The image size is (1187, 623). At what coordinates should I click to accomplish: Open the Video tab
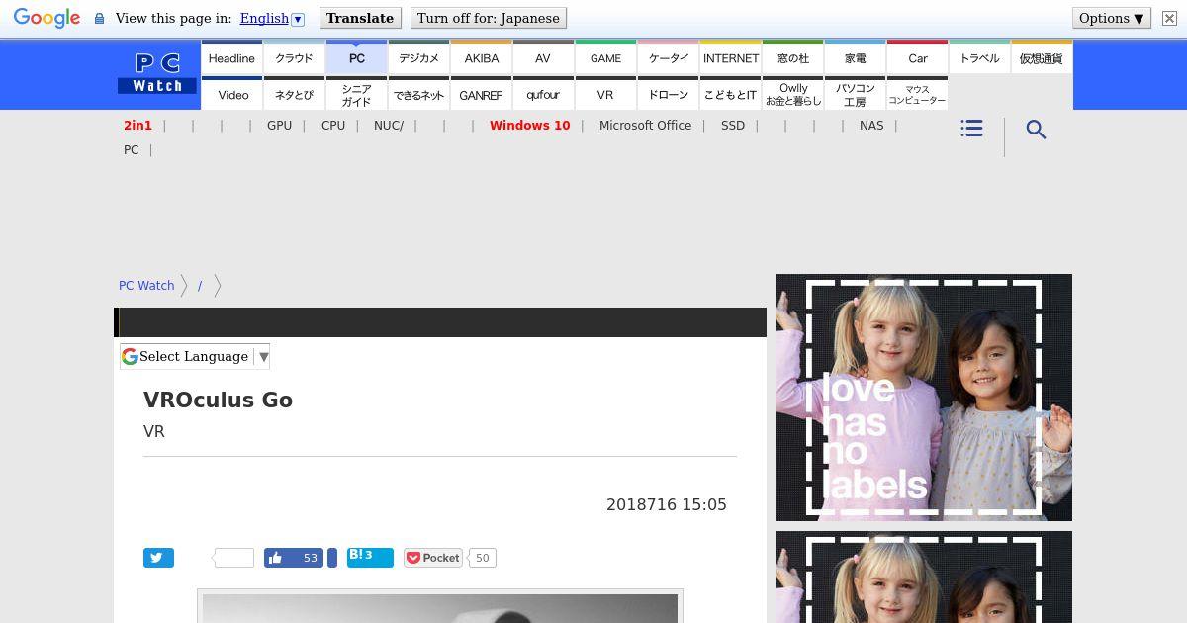coord(231,94)
